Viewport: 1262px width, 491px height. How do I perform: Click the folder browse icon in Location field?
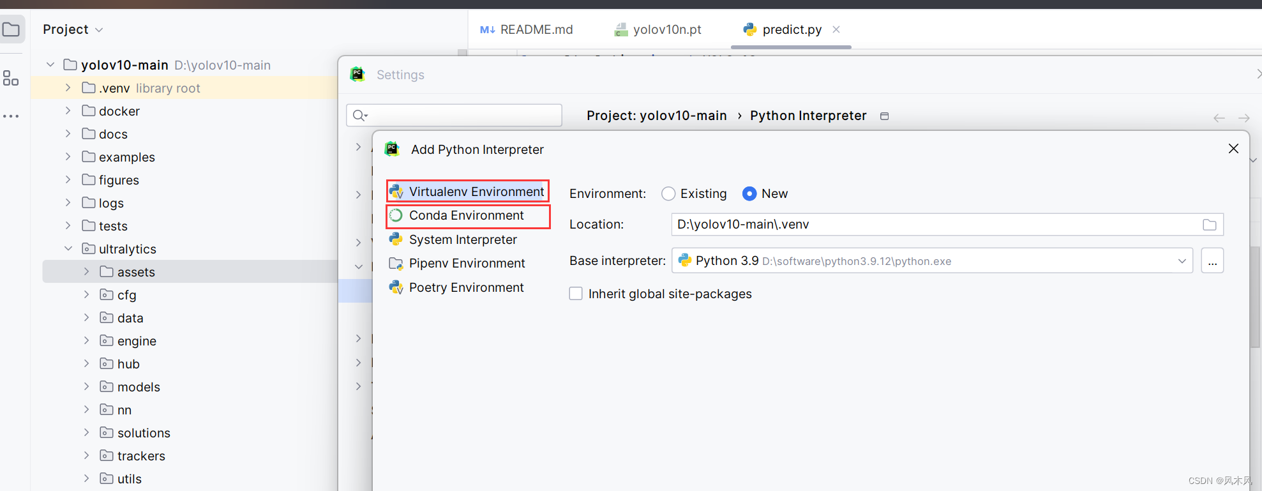tap(1209, 225)
